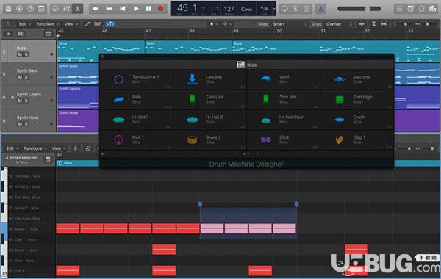This screenshot has height=279, width=441.
Task: Open the Inspector info icon
Action: (19, 9)
